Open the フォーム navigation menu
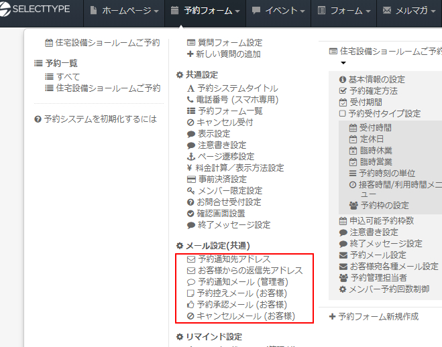Viewport: 442px width, 347px height. (x=343, y=11)
